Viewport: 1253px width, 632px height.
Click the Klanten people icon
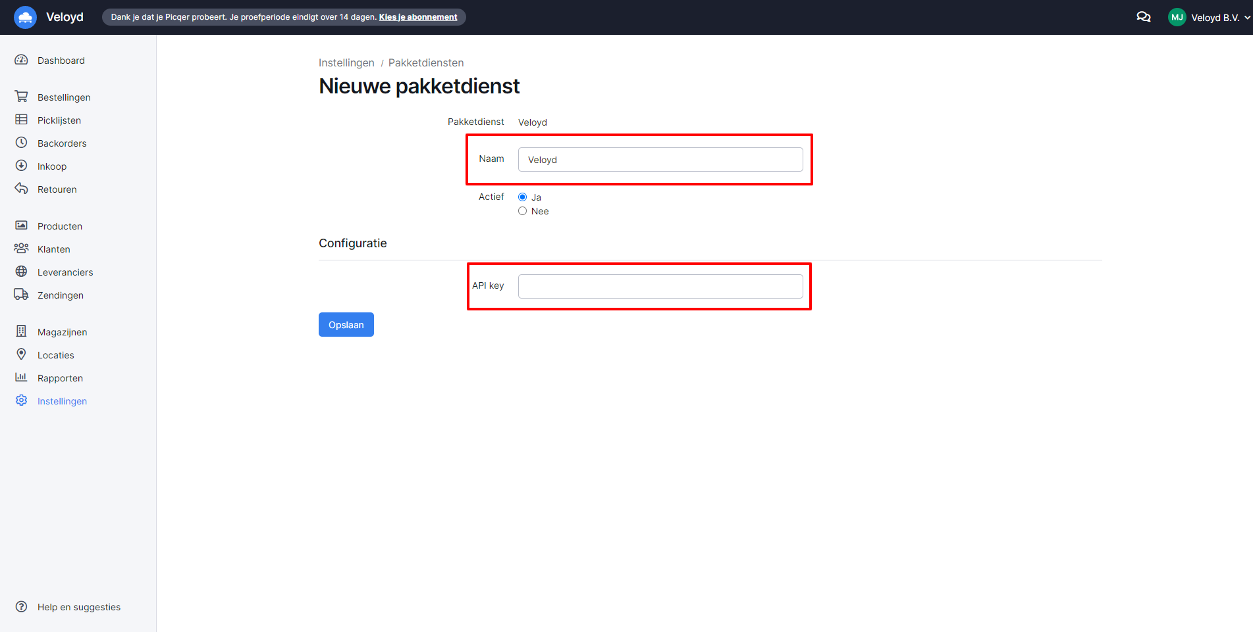pyautogui.click(x=21, y=249)
